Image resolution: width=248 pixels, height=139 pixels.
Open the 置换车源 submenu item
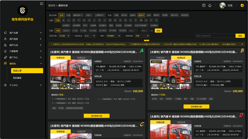tap(27, 71)
